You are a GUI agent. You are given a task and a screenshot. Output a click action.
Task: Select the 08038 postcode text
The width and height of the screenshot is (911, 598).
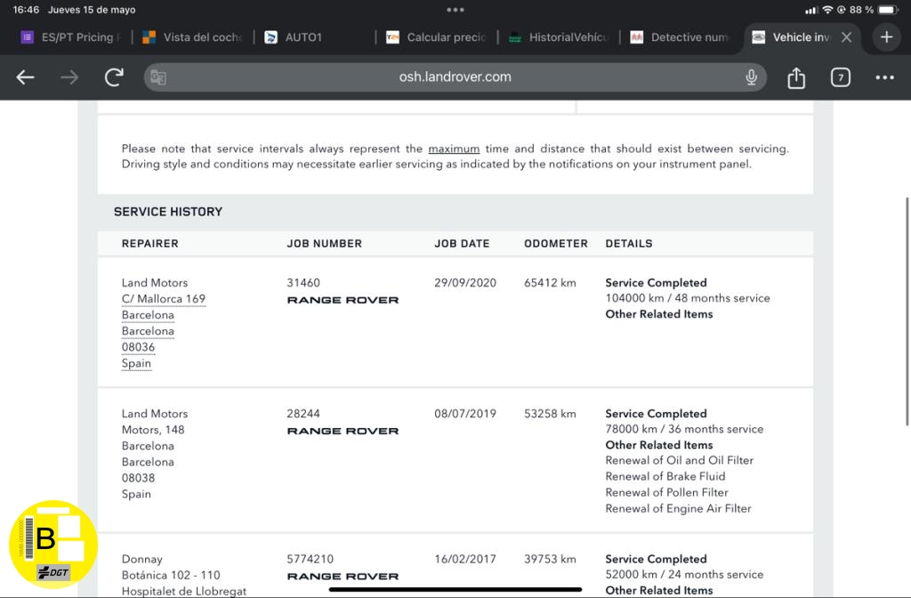tap(138, 478)
